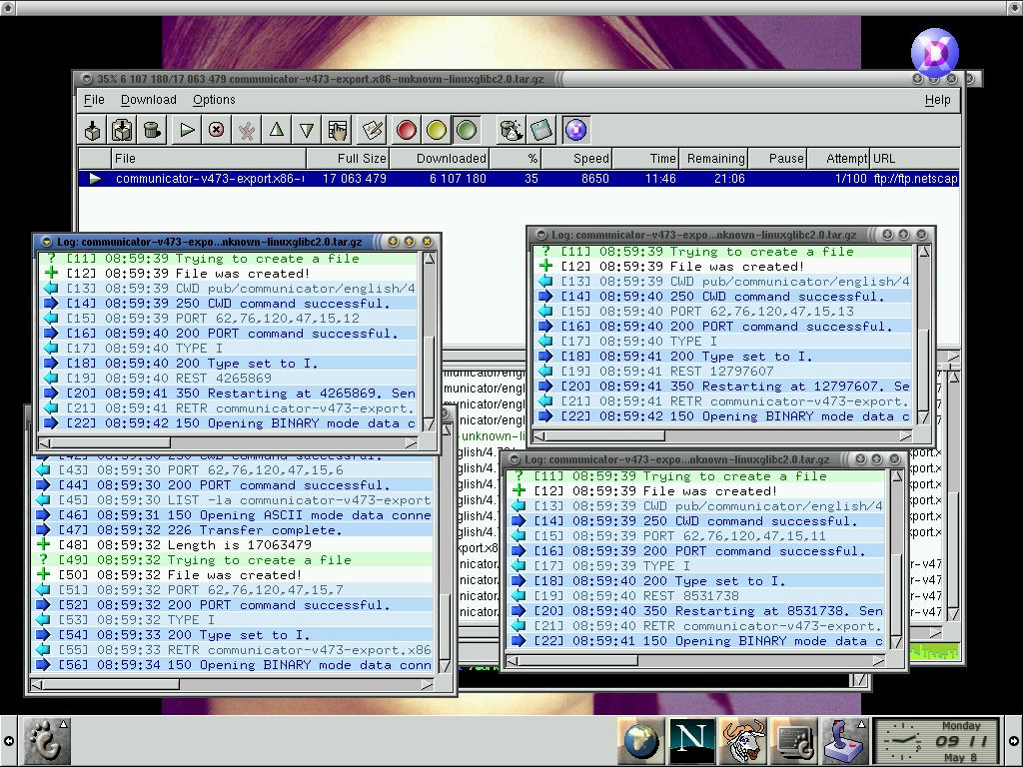Click the trash with broom clear icon
This screenshot has width=1023, height=767.
click(511, 130)
